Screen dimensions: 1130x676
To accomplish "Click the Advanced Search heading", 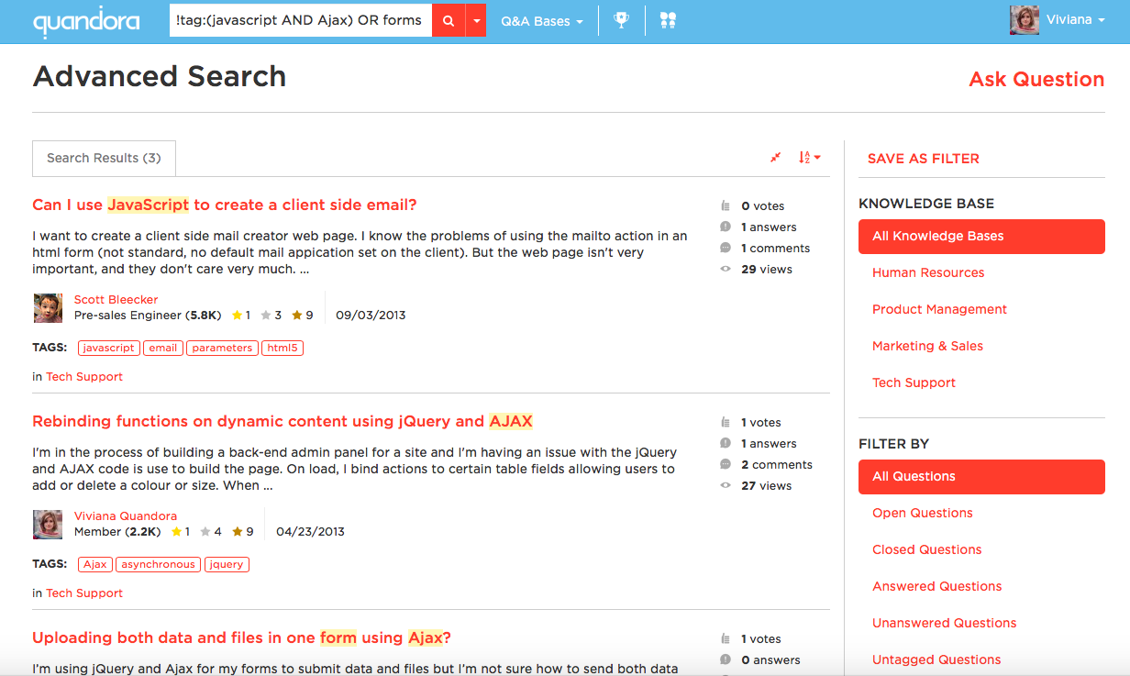I will (x=160, y=76).
